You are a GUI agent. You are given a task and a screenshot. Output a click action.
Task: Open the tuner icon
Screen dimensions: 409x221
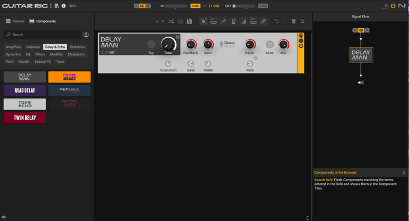point(224,22)
